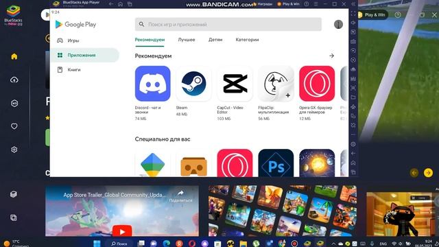Click the search field Поиск игр и приложений
The width and height of the screenshot is (439, 247).
click(228, 25)
